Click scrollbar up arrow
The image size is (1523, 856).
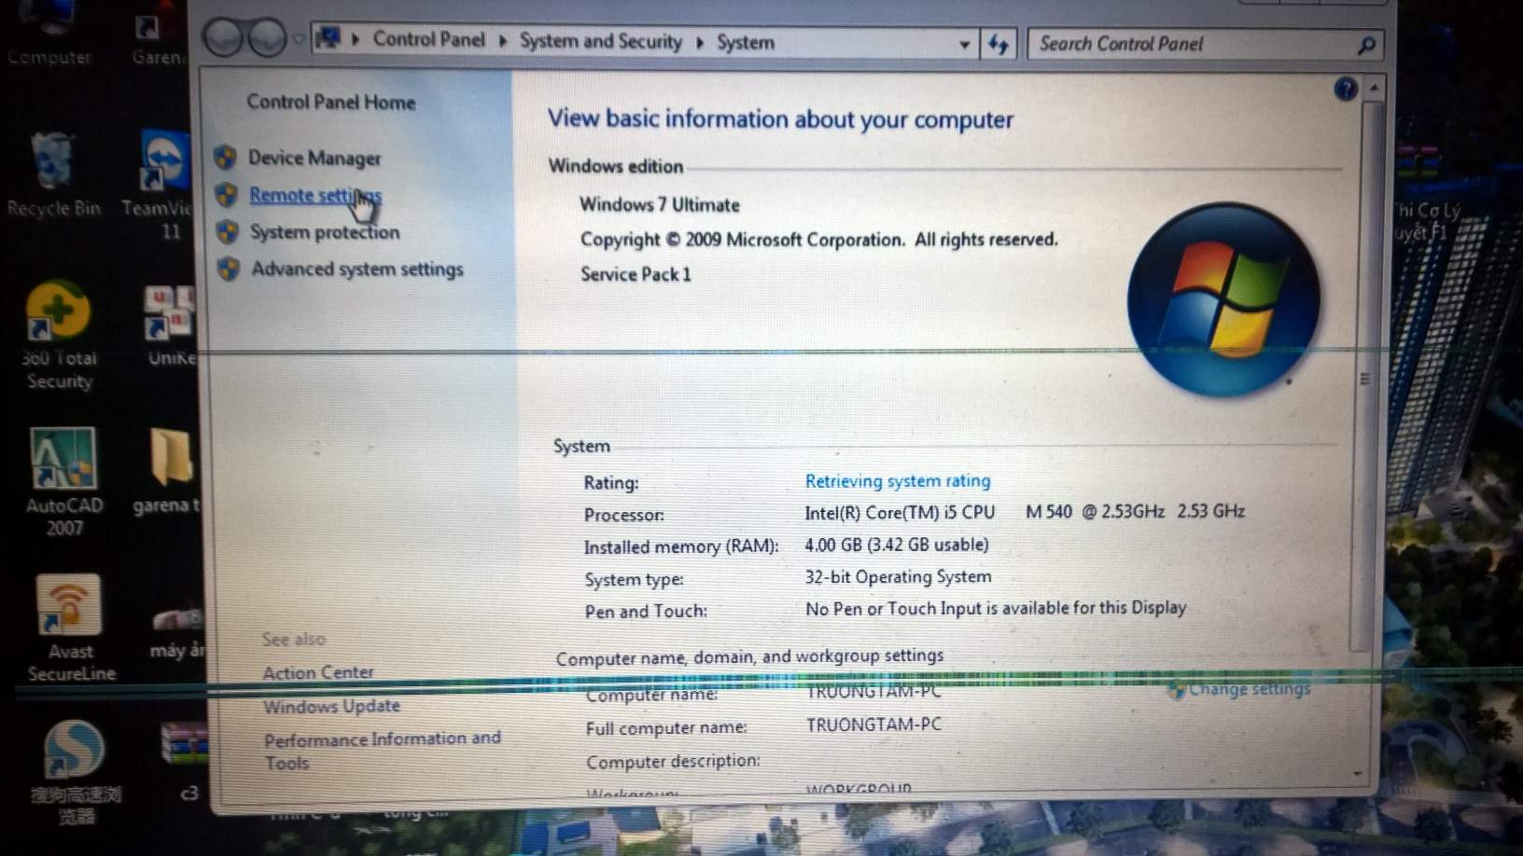tap(1374, 88)
